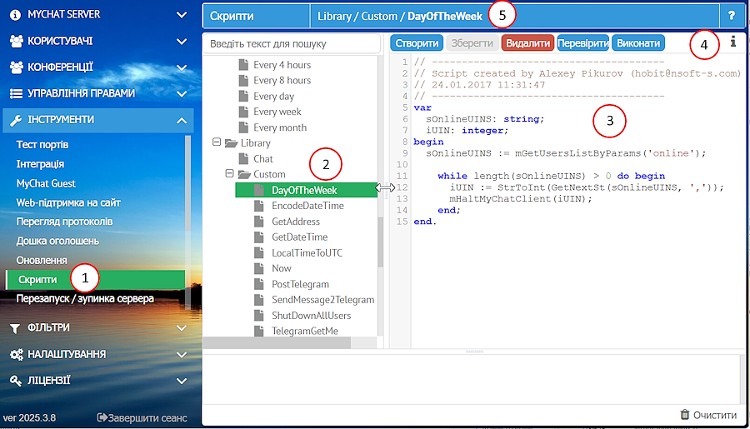Click the funnel icon beside ФІЛЬТРИ
The height and width of the screenshot is (429, 750).
click(15, 327)
